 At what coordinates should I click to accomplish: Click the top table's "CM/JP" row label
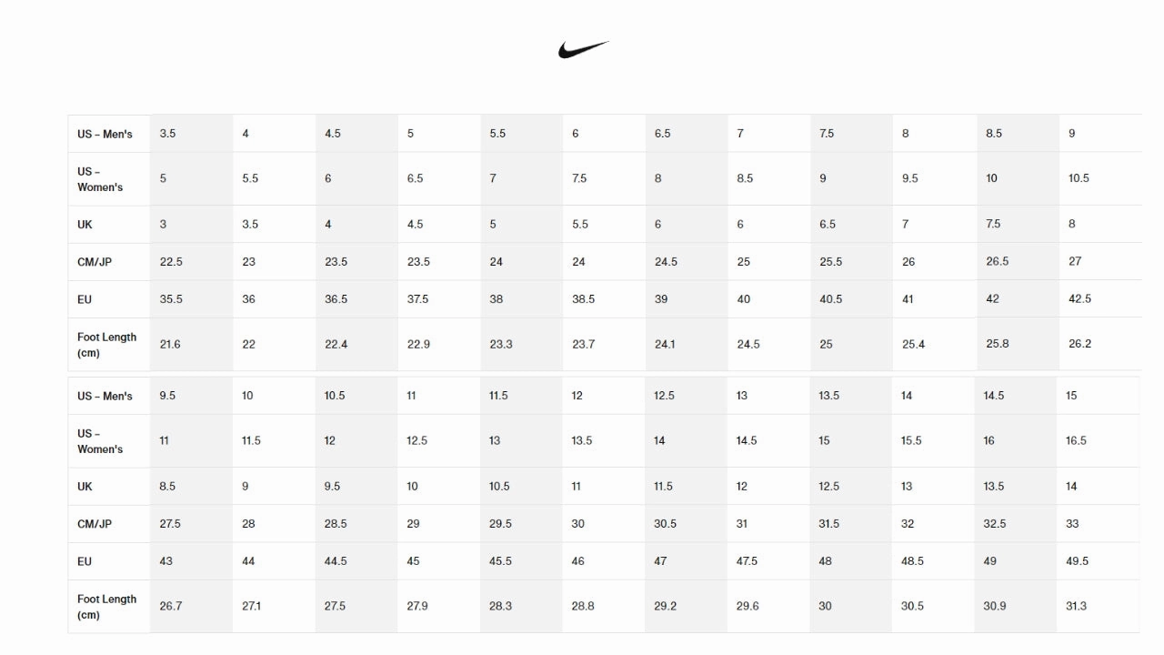click(x=95, y=262)
